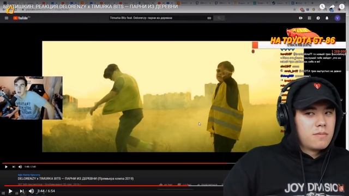Viewport: 349px width, 196px height.
Task: Mute the inner music video volume
Action: click(20, 167)
